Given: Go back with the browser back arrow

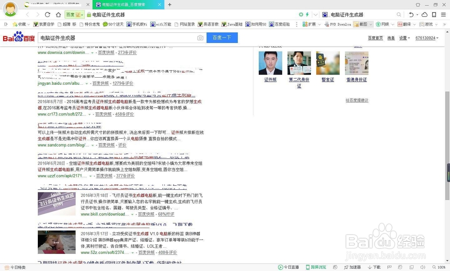Looking at the screenshot, I should point(27,15).
